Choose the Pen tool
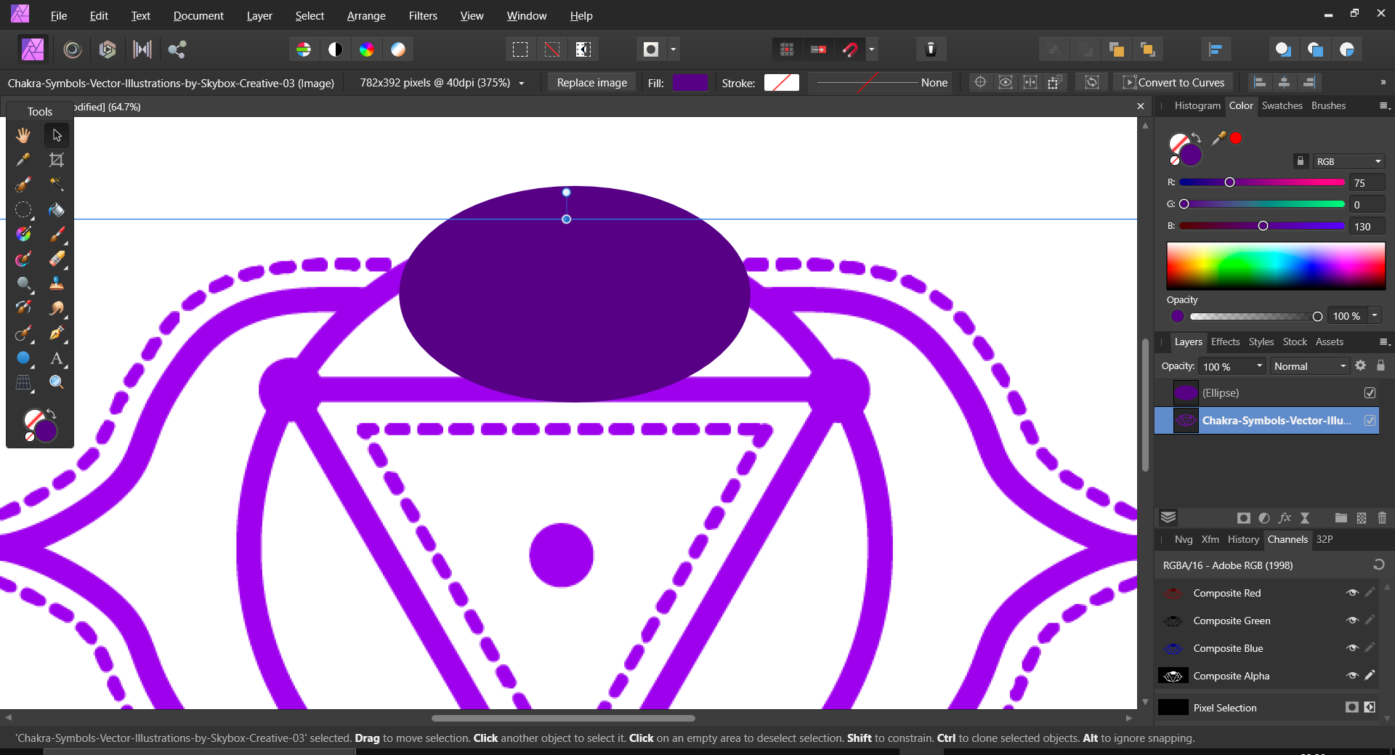 pos(57,333)
